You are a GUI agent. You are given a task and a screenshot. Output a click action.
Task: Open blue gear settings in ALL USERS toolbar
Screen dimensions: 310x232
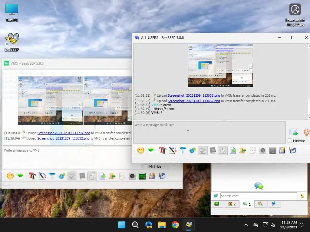tap(193, 150)
